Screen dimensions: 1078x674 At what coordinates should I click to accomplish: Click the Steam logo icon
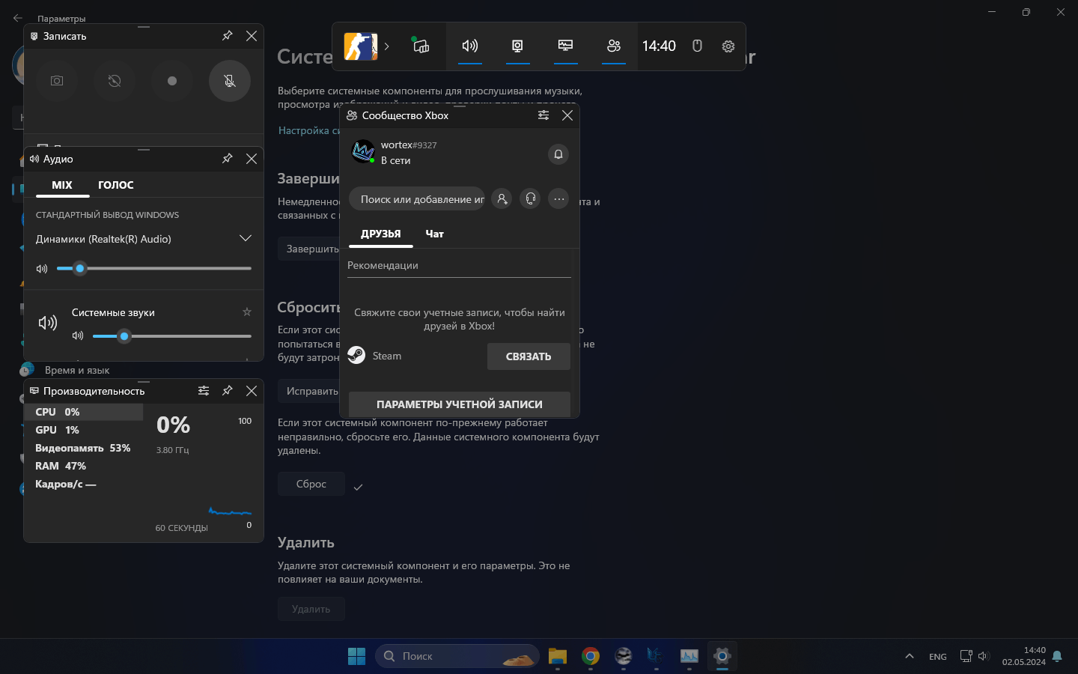click(x=357, y=356)
